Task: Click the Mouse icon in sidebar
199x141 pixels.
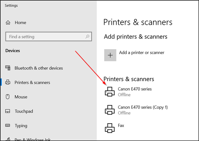Action: (x=8, y=97)
